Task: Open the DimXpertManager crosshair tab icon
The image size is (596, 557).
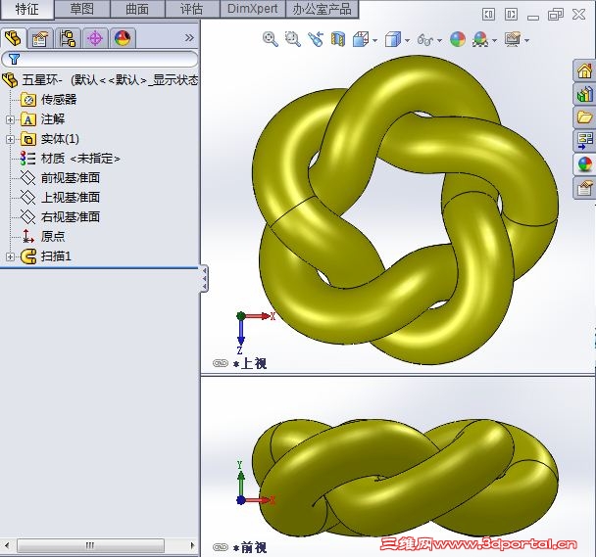Action: point(95,38)
